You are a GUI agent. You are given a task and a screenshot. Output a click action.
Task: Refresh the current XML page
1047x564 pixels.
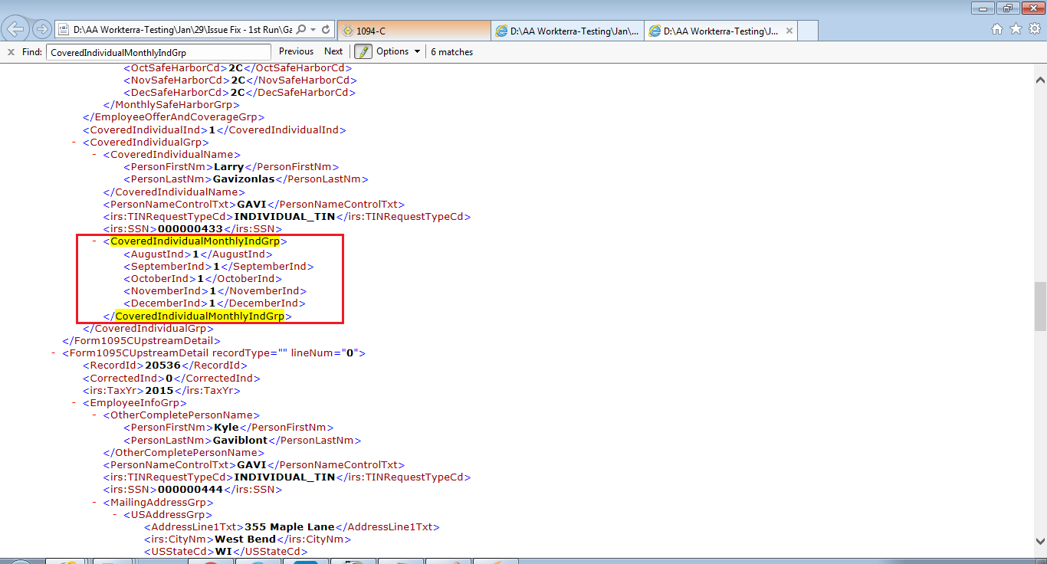tap(326, 30)
